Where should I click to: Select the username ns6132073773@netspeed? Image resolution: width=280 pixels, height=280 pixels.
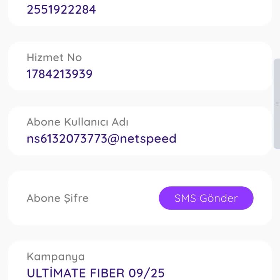pyautogui.click(x=101, y=139)
